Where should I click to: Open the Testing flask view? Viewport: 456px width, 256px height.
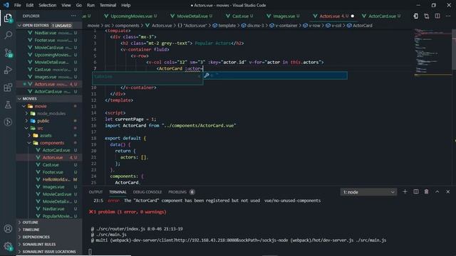tap(8, 105)
